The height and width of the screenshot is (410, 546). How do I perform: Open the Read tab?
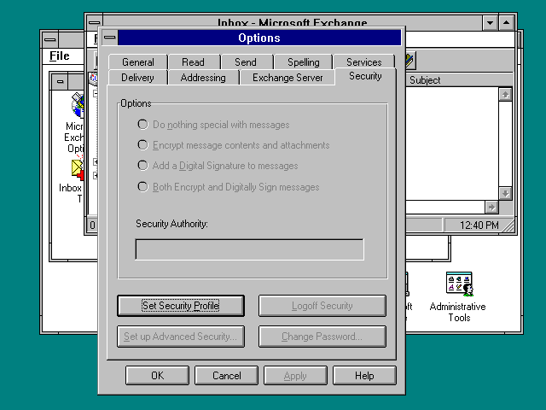pos(194,62)
